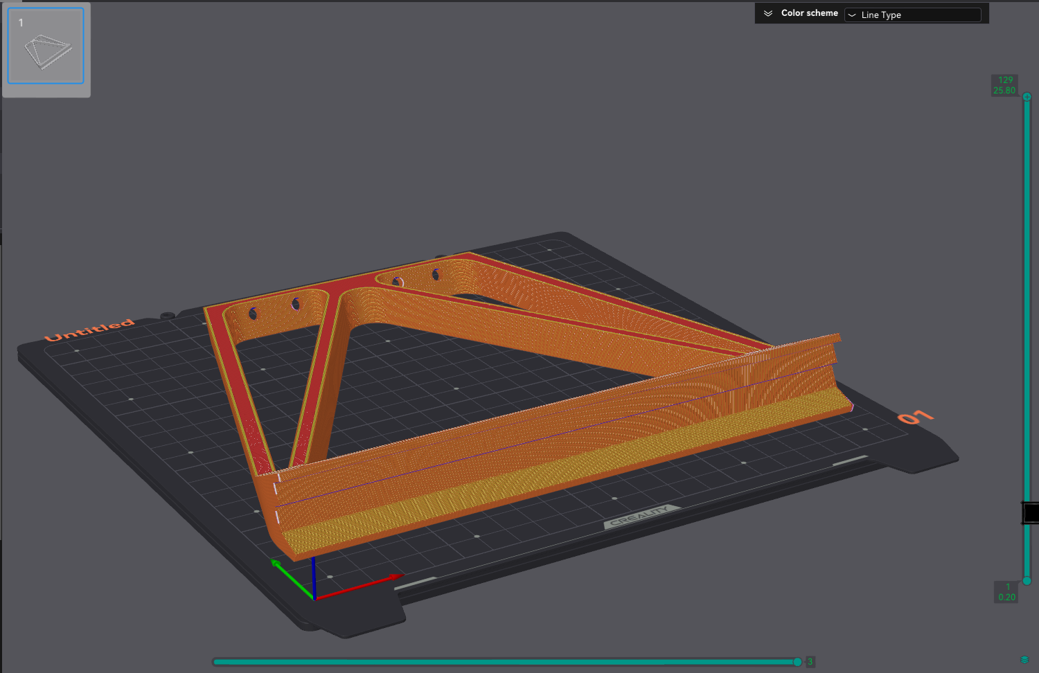This screenshot has height=673, width=1039.
Task: Collapse the Color scheme panel
Action: tap(767, 12)
